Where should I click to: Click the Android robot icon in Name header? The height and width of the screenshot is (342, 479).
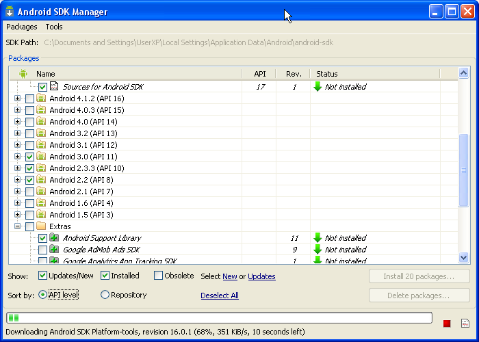(23, 74)
